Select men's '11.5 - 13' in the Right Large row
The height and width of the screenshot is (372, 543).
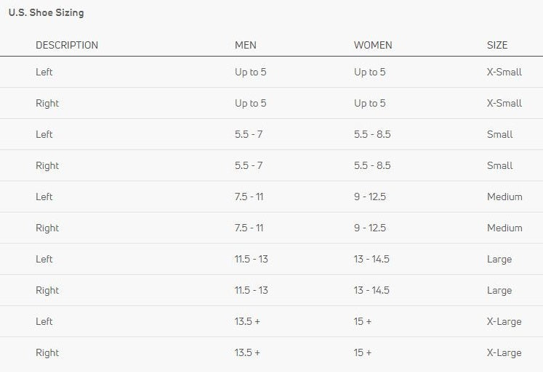pyautogui.click(x=252, y=290)
